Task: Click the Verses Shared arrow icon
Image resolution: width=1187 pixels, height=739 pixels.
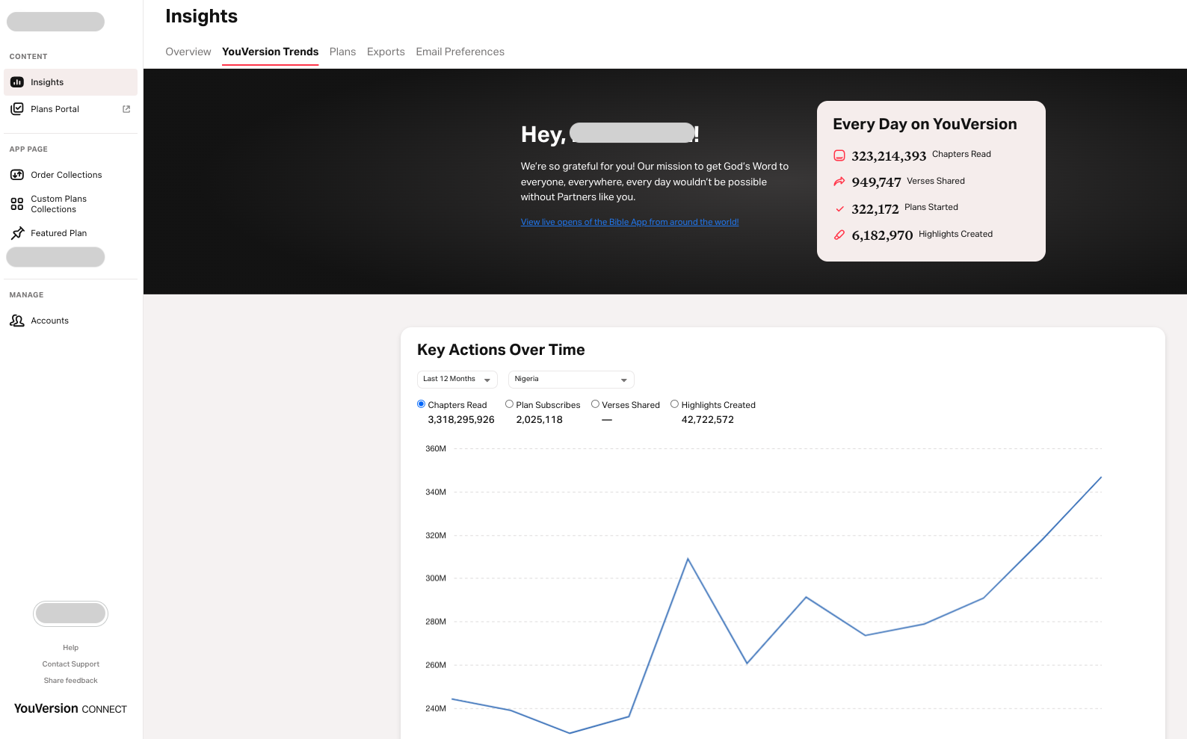Action: pyautogui.click(x=839, y=182)
